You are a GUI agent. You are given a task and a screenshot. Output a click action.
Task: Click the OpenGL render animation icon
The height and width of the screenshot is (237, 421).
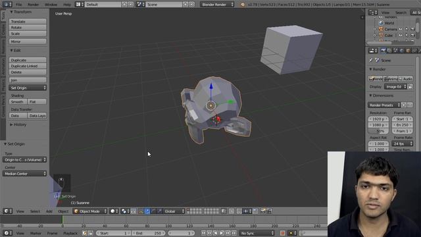[x=269, y=211]
